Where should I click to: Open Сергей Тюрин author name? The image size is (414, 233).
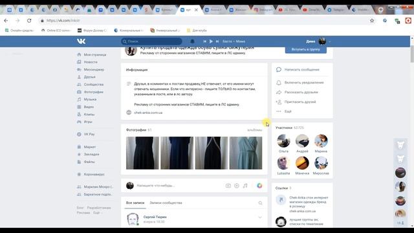(155, 217)
